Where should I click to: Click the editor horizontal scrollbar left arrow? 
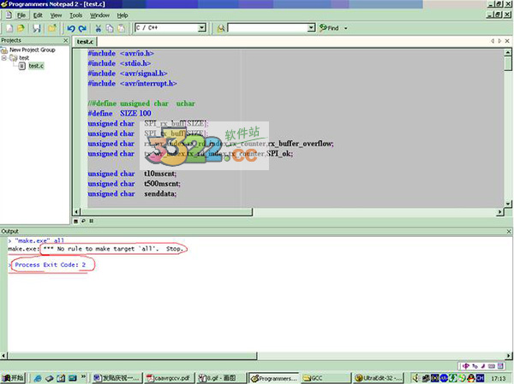click(76, 212)
